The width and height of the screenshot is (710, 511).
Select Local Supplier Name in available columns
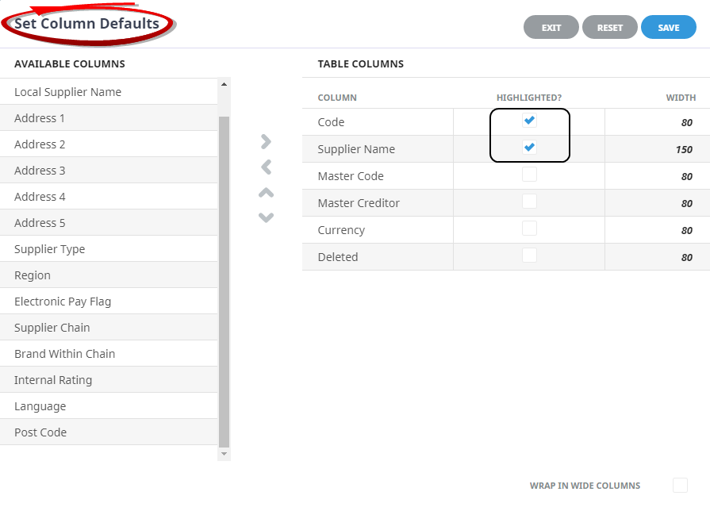coord(109,92)
